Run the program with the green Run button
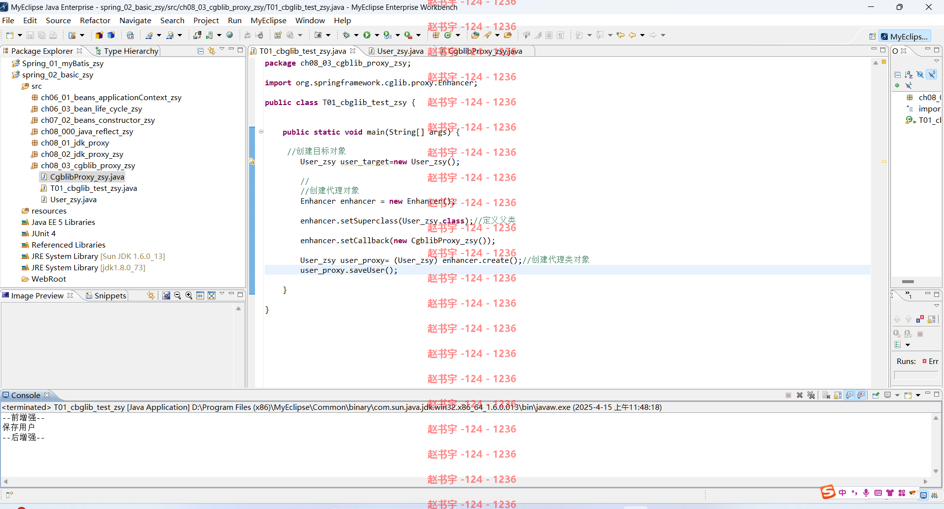Viewport: 944px width, 509px height. click(367, 35)
